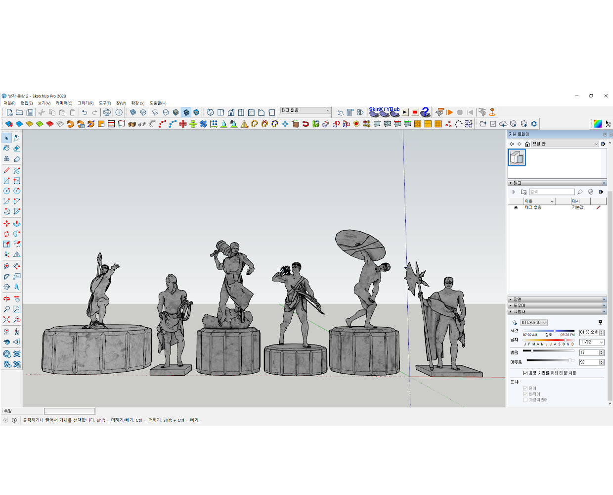Open the 도움말(H) menu

158,103
